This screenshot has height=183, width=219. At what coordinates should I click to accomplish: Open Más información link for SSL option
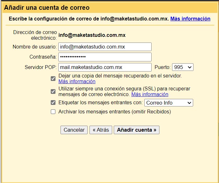tap(150, 94)
